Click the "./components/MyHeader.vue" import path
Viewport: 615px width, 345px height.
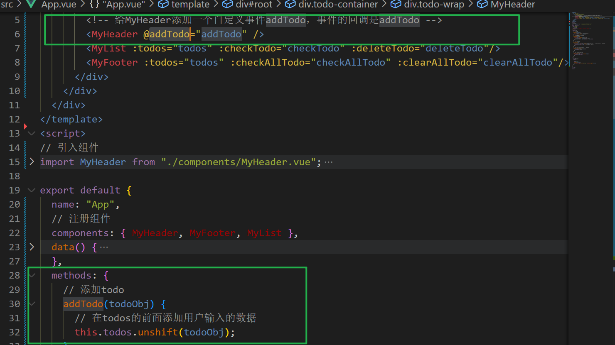tap(239, 162)
